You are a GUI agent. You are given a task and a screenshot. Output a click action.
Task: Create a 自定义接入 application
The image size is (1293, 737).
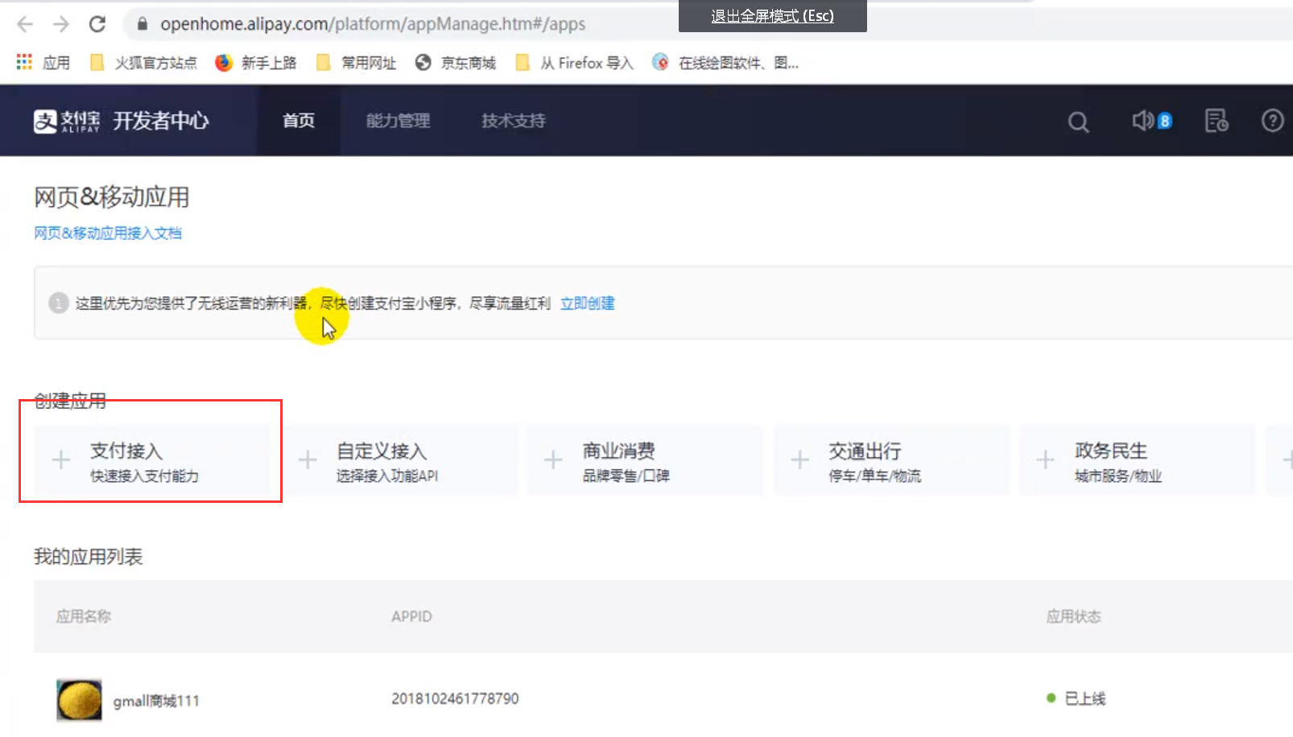(399, 461)
